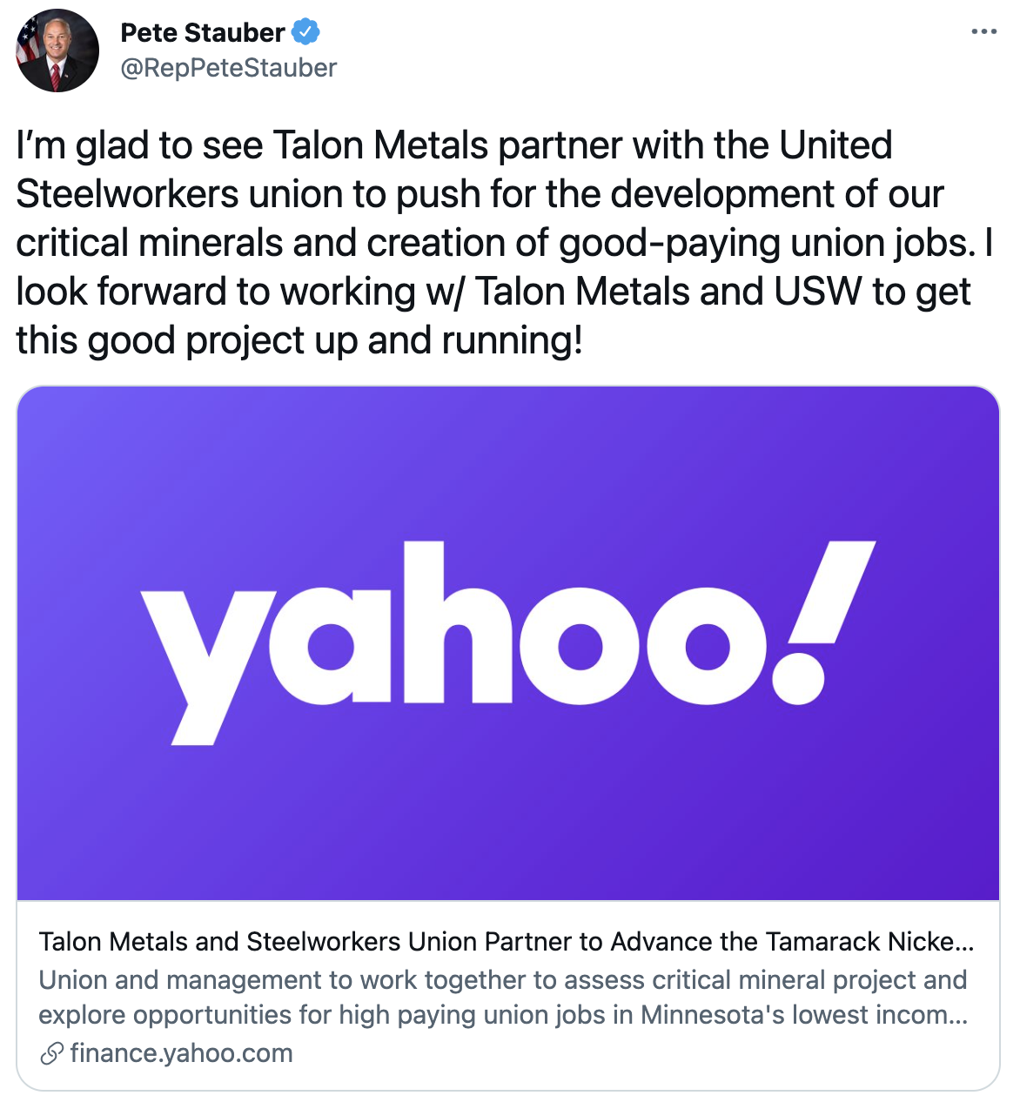Click "this good project up and running!" text
Viewport: 1020px width, 1109px height.
click(299, 340)
